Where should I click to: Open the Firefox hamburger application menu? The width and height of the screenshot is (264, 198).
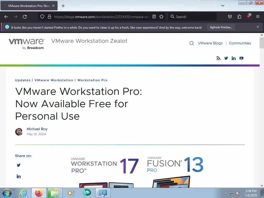coord(258,16)
